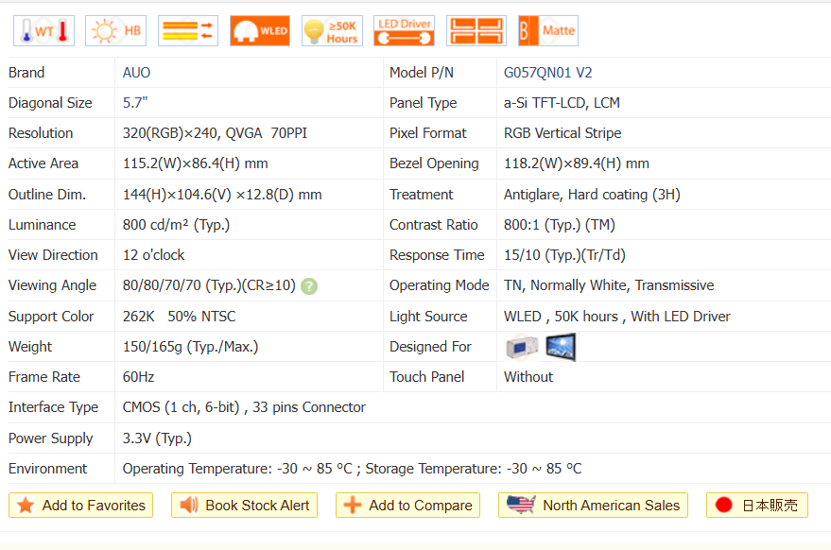Screen dimensions: 831x550
Task: Click the 320(RGB)×240 resolution value
Action: click(171, 133)
